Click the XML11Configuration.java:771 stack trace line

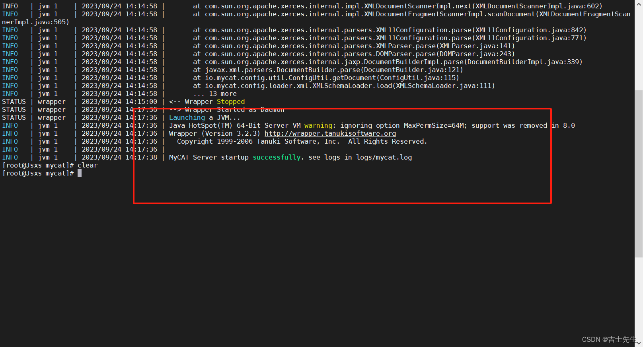(390, 38)
